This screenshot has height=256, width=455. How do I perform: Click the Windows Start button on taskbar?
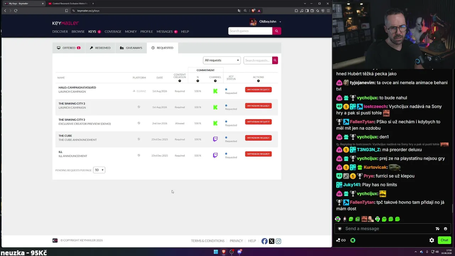pos(215,252)
